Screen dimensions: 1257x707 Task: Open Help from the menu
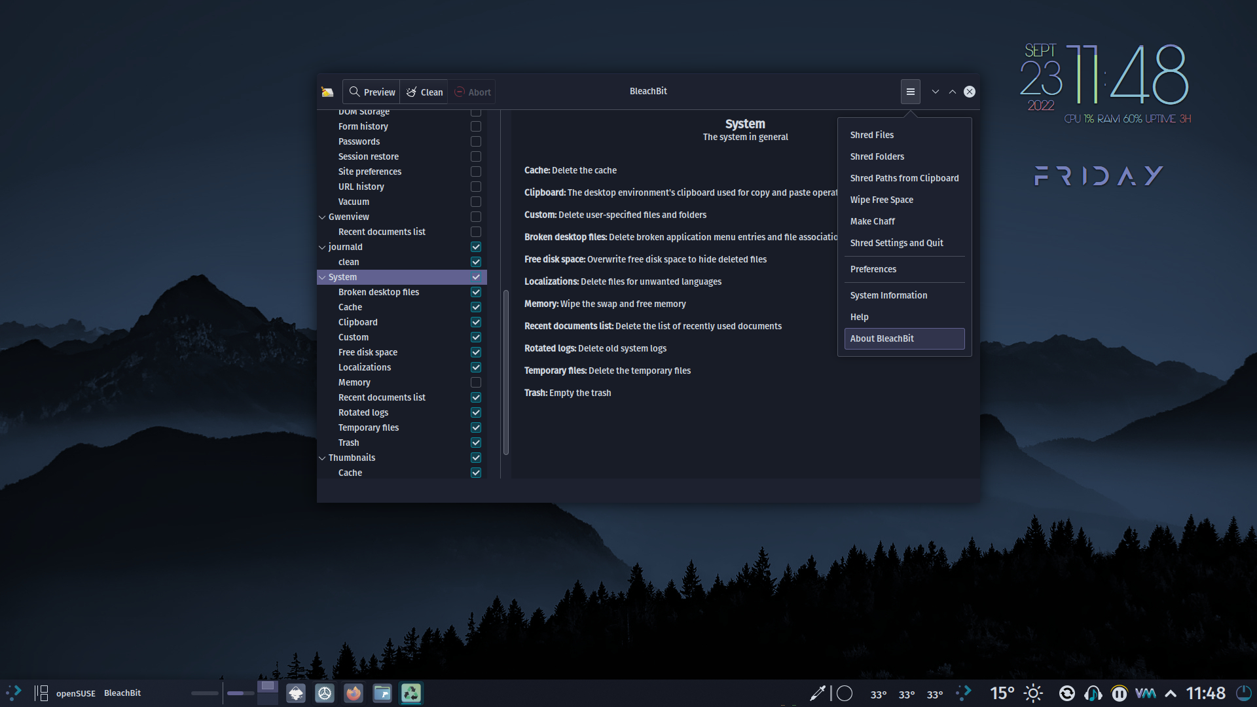[904, 317]
